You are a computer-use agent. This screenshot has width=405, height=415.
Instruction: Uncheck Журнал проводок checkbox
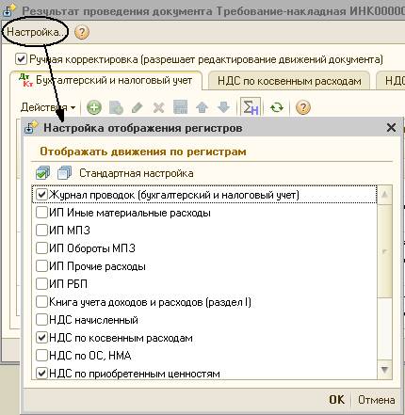coord(41,195)
